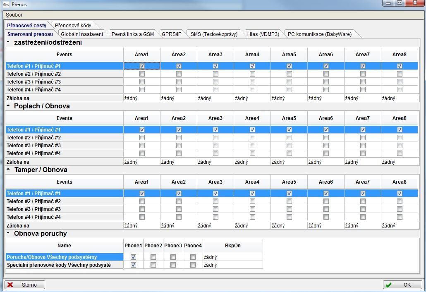426x292 pixels.
Task: Enable Telefon #3 Area8 in Tamper / Obnova
Action: [x=400, y=209]
